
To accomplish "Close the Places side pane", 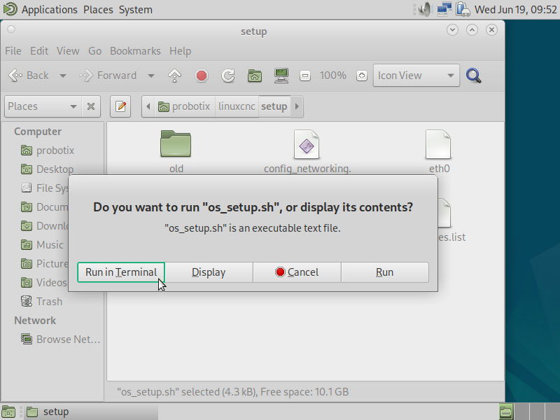I will (91, 106).
